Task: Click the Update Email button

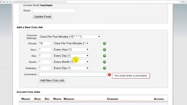Action: point(43,17)
